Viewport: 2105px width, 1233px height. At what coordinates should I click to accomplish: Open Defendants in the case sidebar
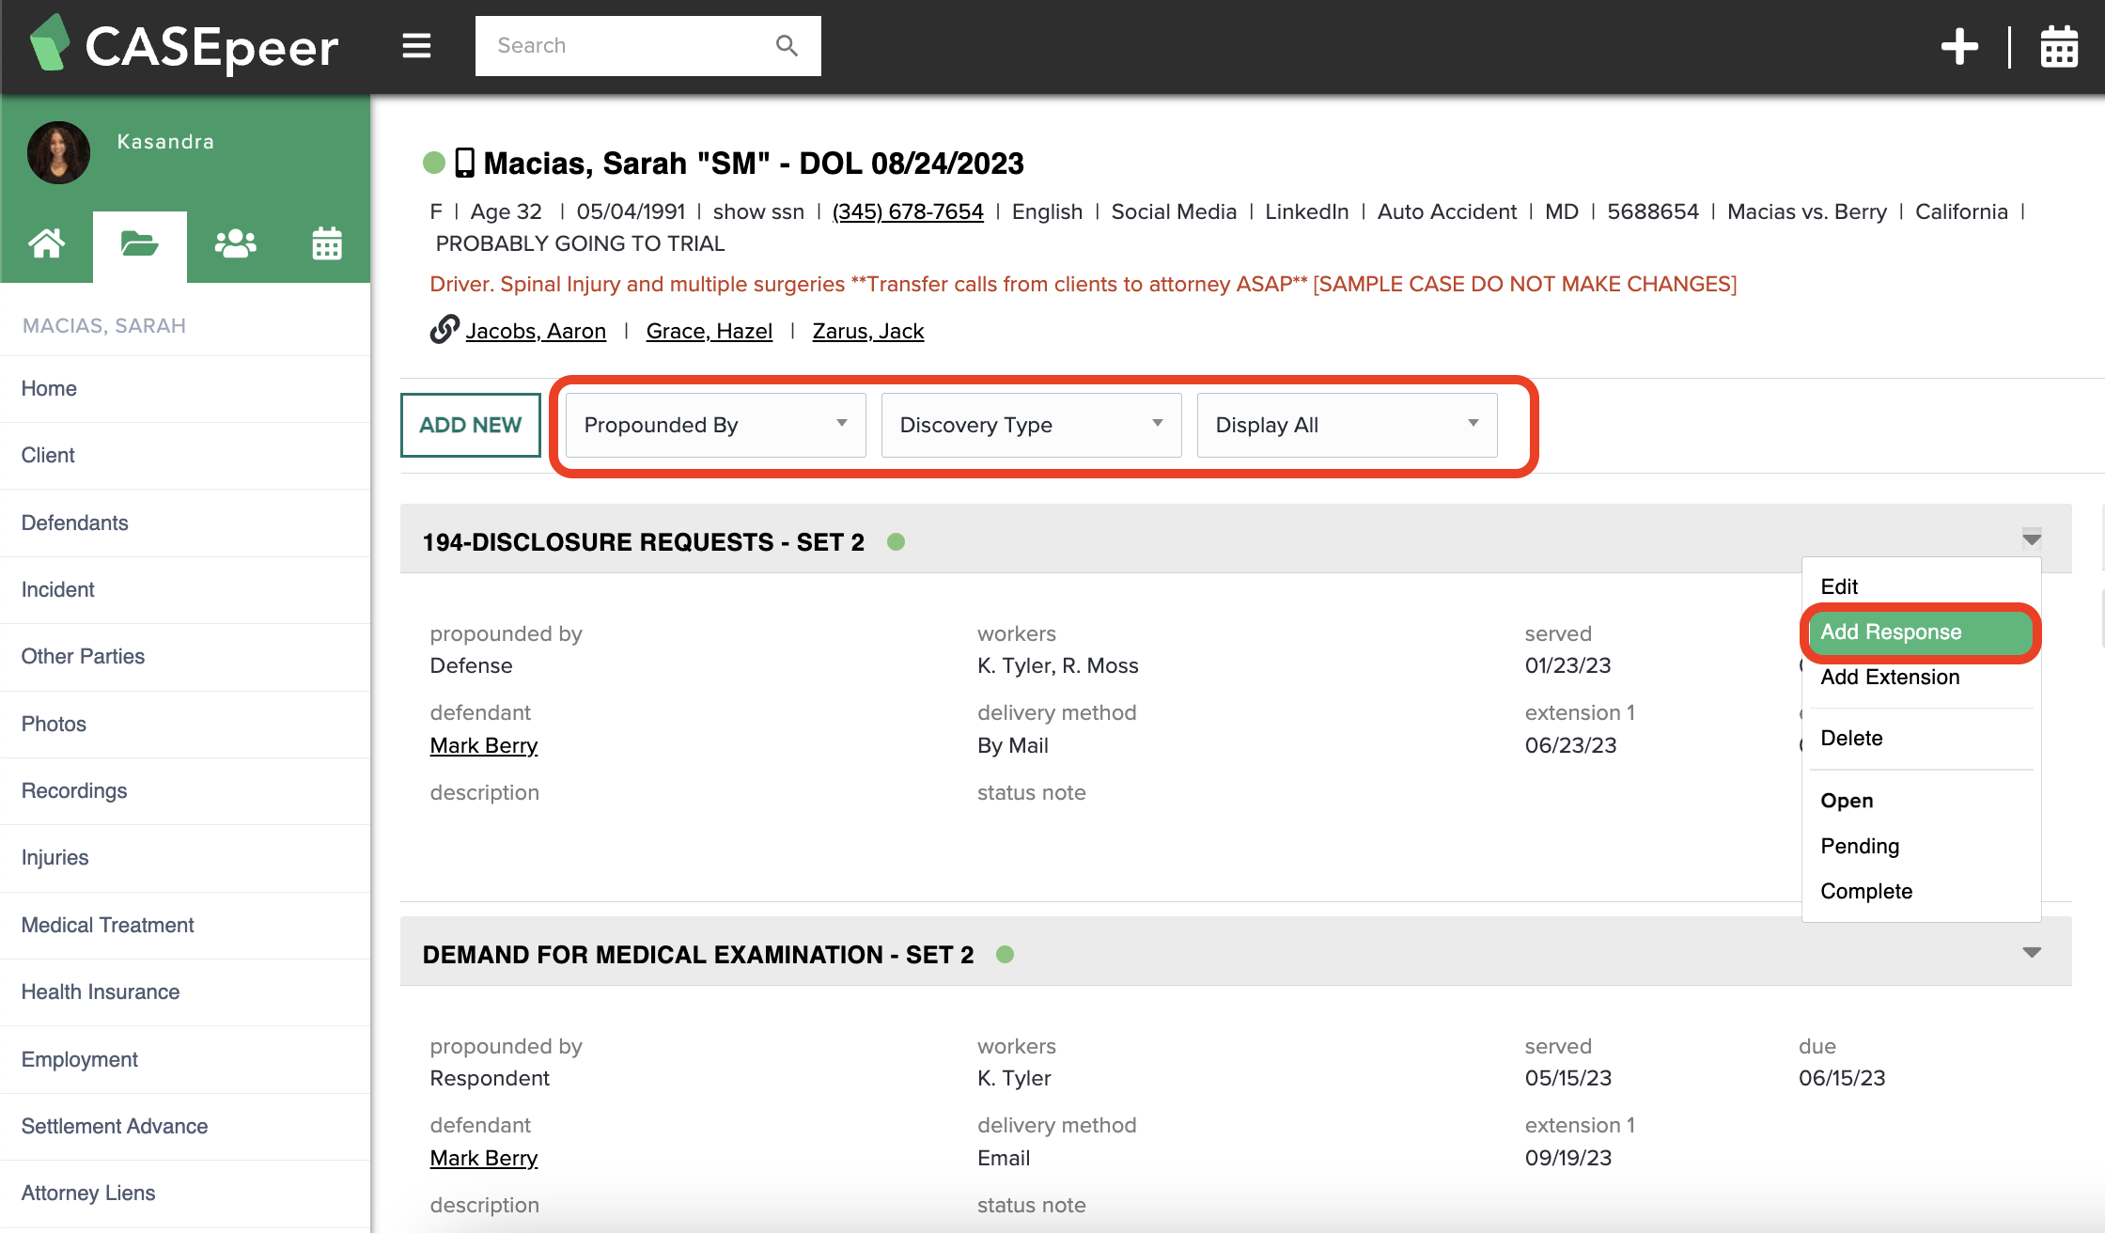click(185, 523)
